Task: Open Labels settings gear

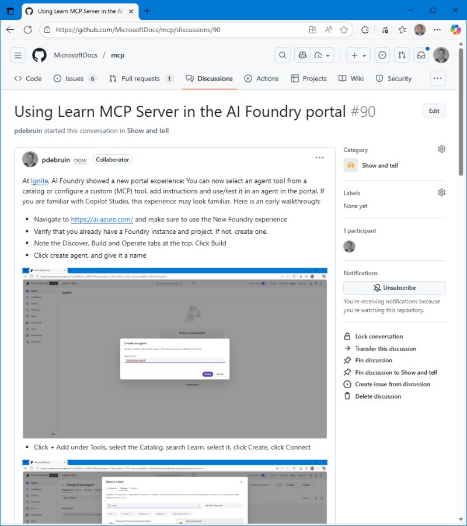Action: click(441, 193)
